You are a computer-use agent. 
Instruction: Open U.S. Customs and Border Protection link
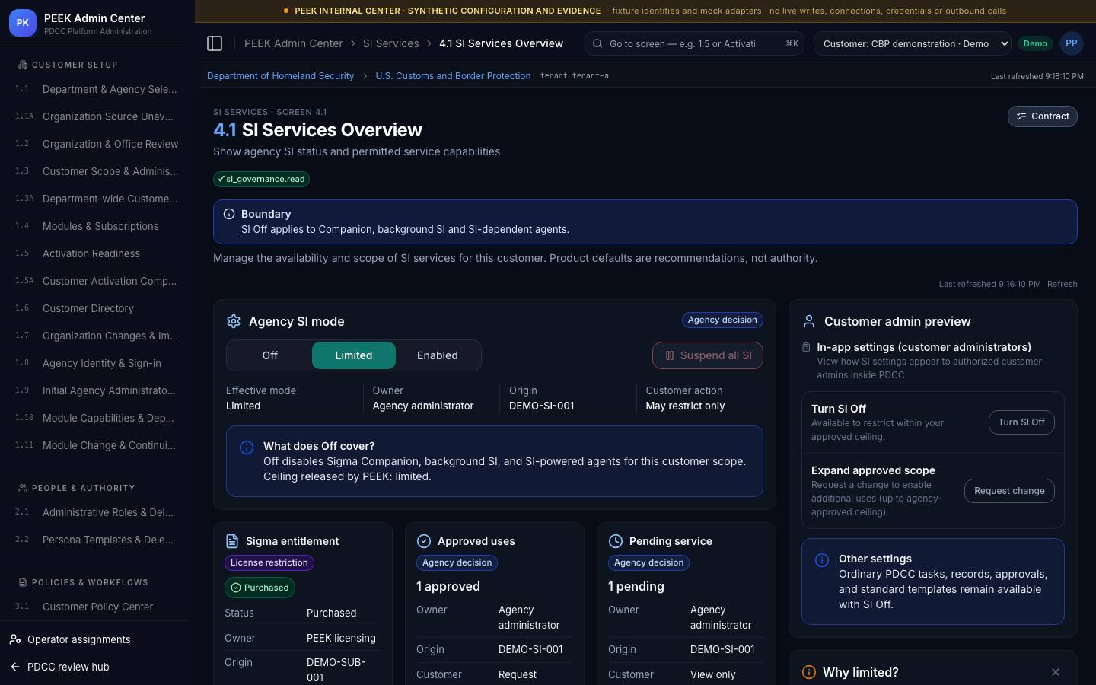point(453,76)
